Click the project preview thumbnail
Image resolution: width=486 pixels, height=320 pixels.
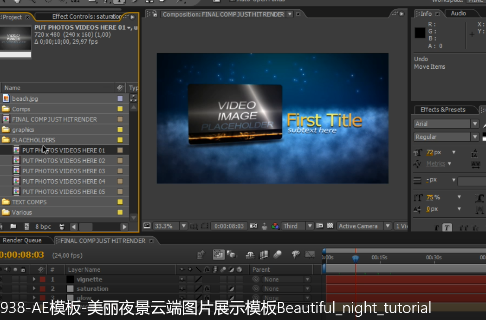(15, 38)
